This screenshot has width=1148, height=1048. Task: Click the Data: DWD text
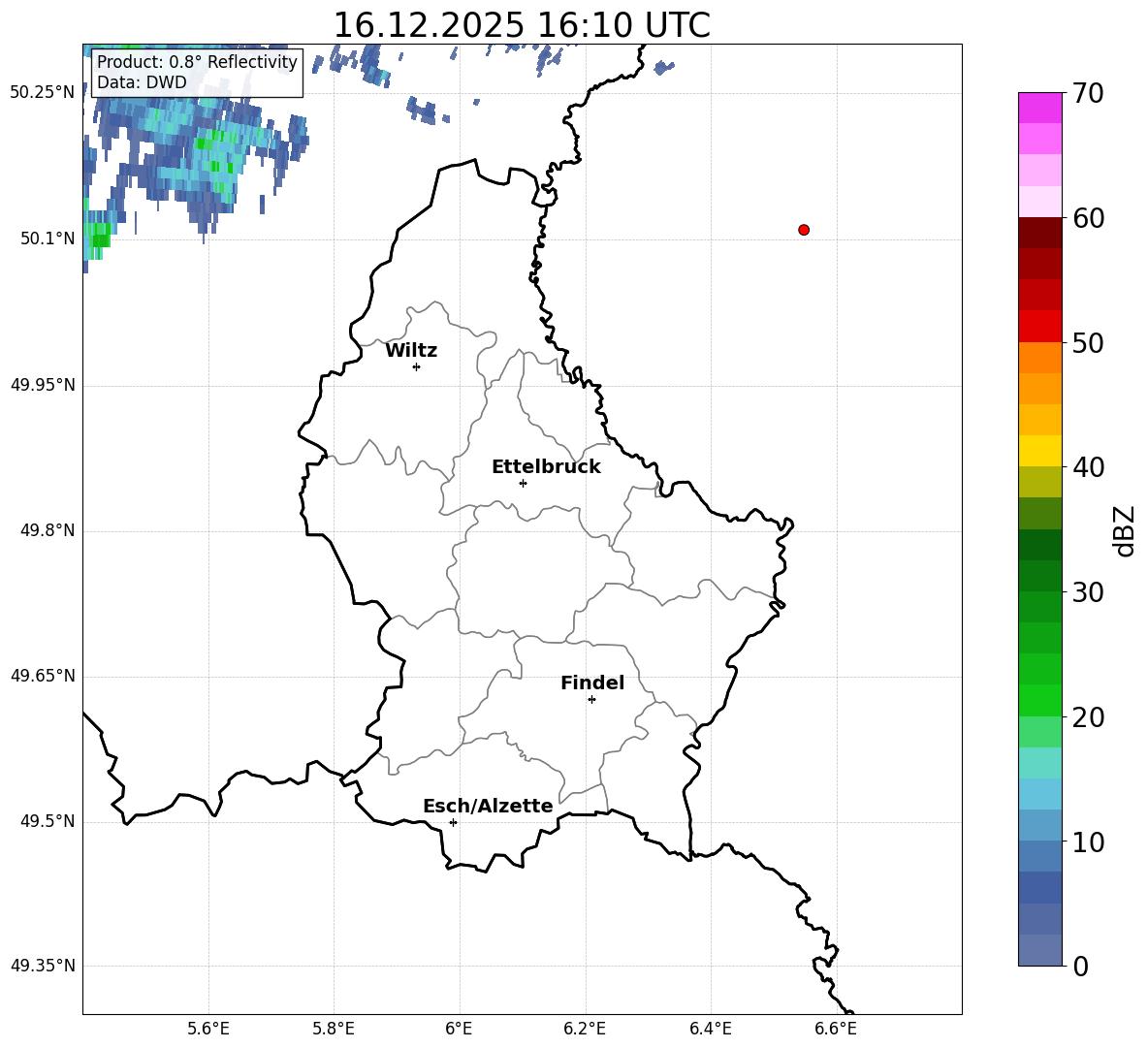[142, 82]
